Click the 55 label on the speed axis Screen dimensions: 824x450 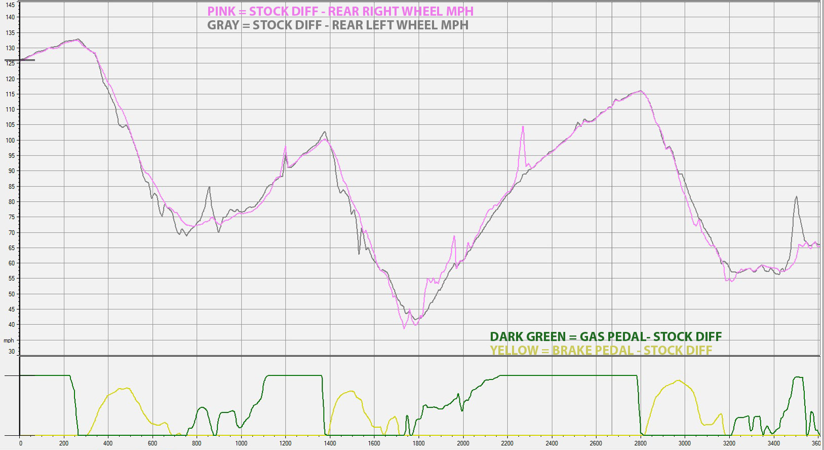[12, 278]
